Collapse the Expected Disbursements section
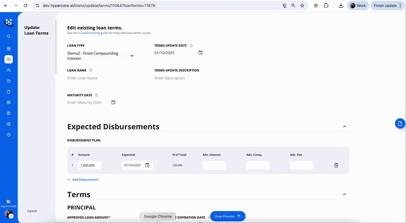 [345, 127]
